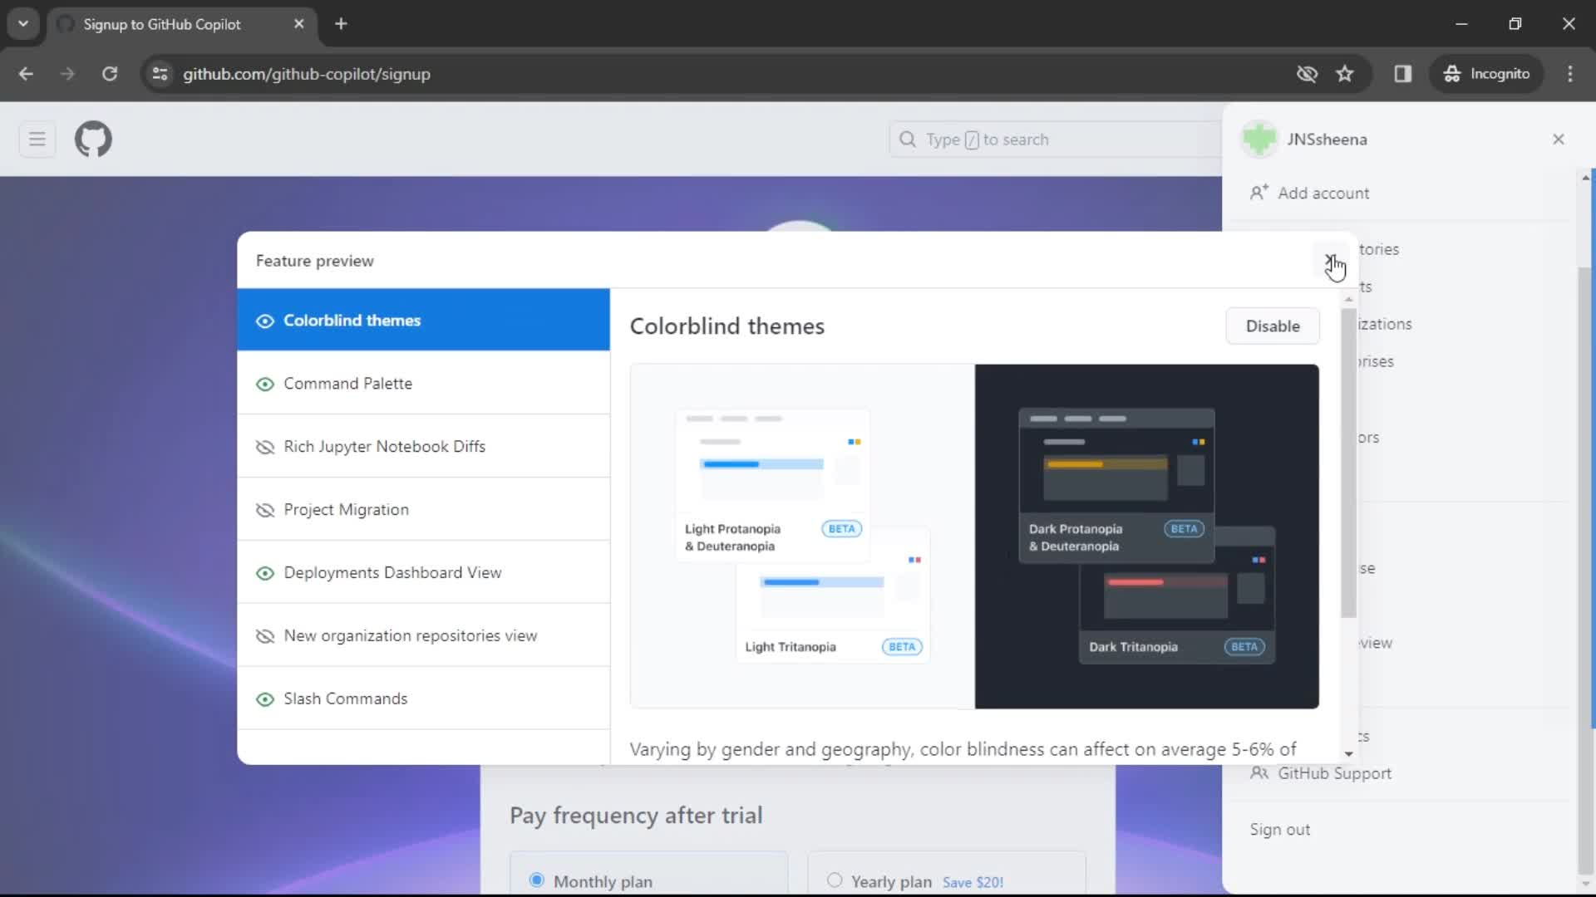The width and height of the screenshot is (1596, 897).
Task: Expand New organization repositories view item
Action: [x=410, y=635]
